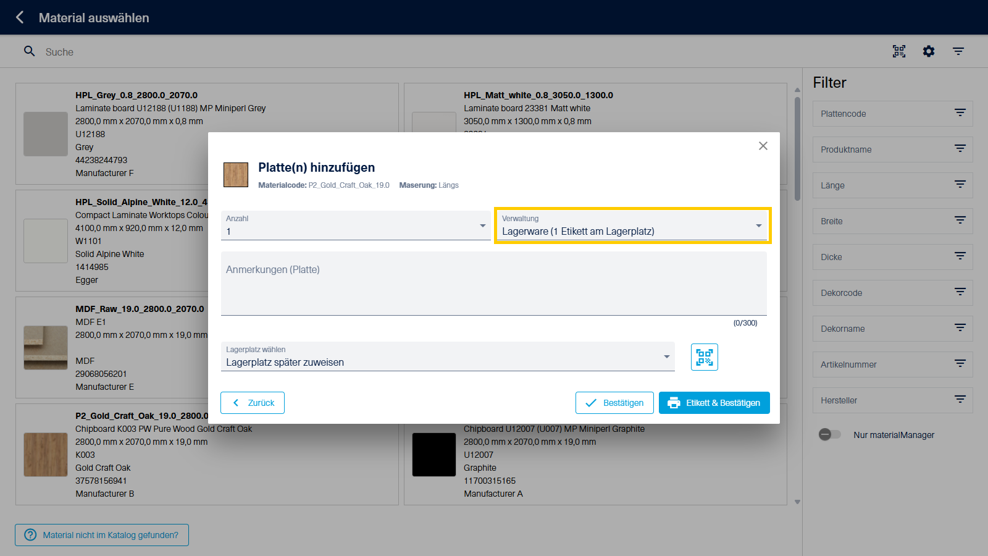Select MDF_Raw_19.0_2800.0_2070.0 material title
988x556 pixels.
(x=140, y=309)
